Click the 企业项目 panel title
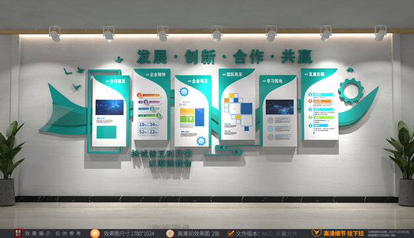 pyautogui.click(x=200, y=81)
